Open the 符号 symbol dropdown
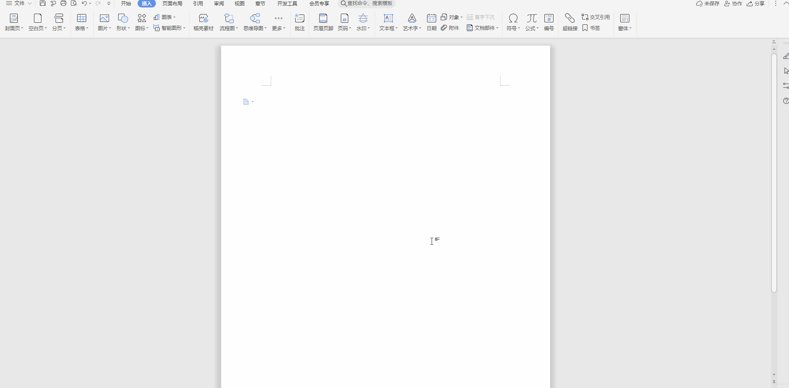Viewport: 789px width, 388px height. pyautogui.click(x=513, y=28)
